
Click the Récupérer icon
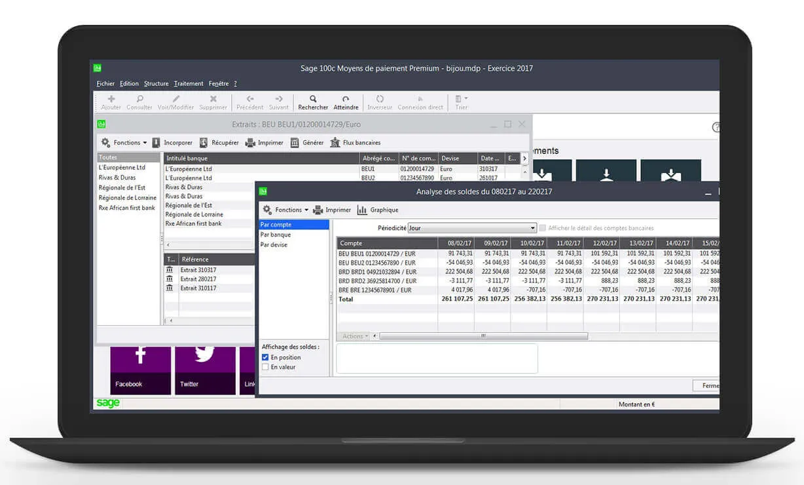(204, 142)
